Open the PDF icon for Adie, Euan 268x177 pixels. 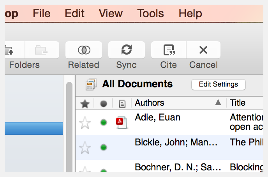coord(122,122)
